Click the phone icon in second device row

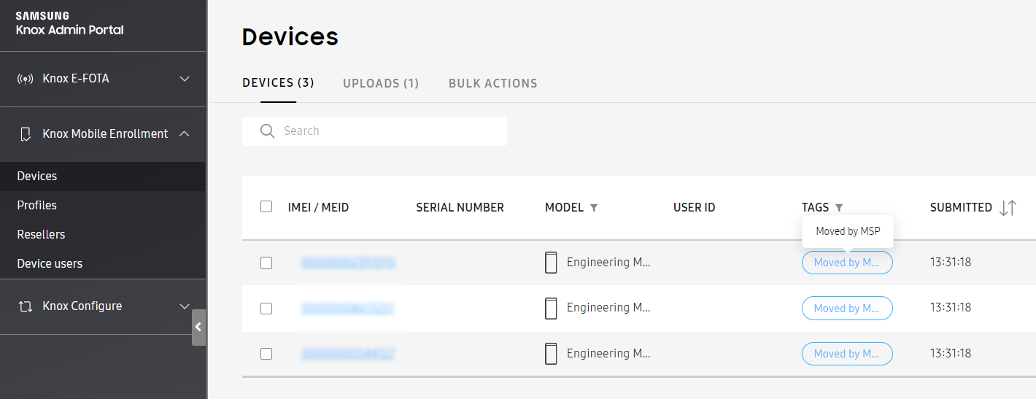[x=551, y=309]
